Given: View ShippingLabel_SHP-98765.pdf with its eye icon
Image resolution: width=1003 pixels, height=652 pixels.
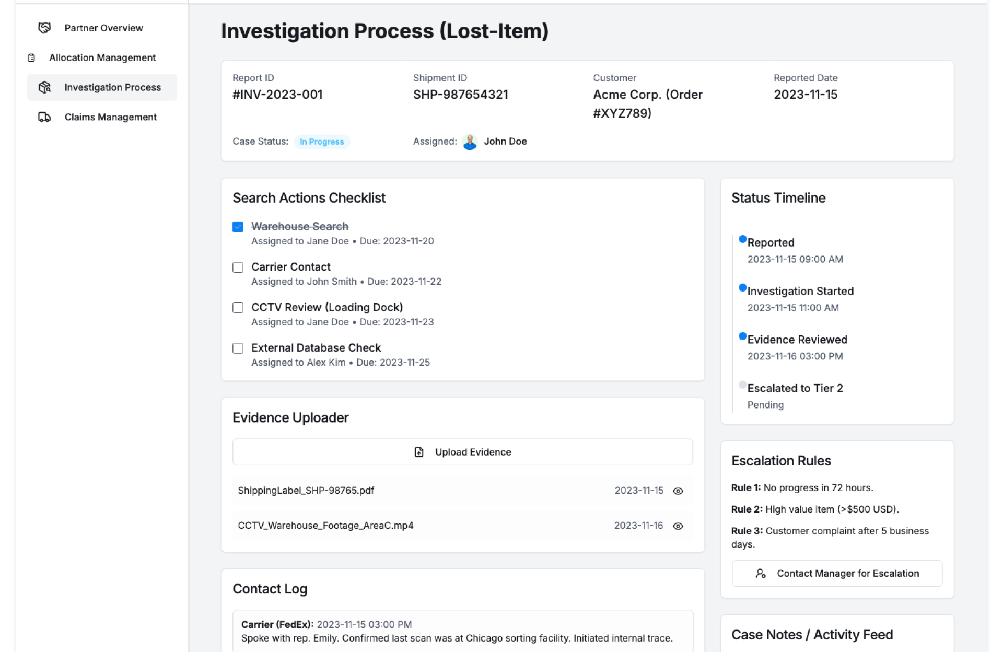Looking at the screenshot, I should click(x=678, y=491).
